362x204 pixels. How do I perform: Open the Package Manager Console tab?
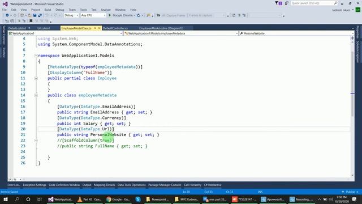(x=165, y=185)
